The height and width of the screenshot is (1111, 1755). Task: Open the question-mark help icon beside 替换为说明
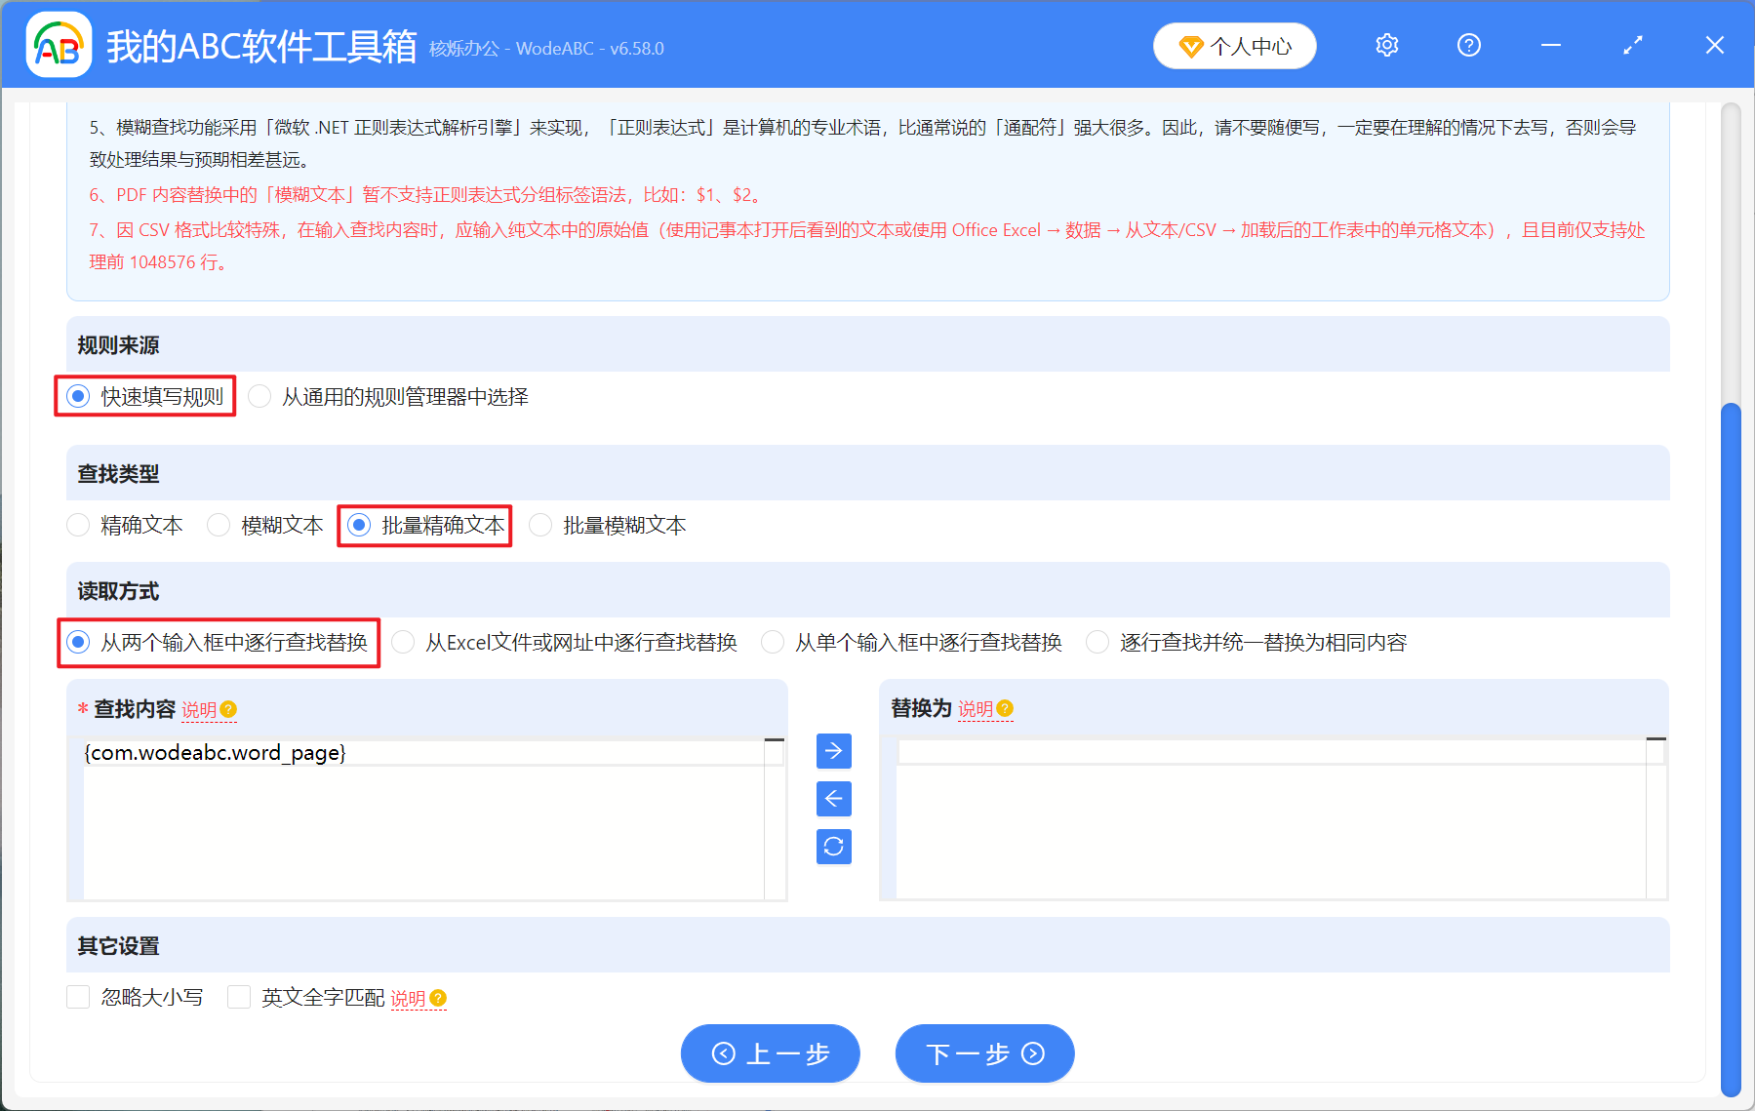pos(1007,710)
